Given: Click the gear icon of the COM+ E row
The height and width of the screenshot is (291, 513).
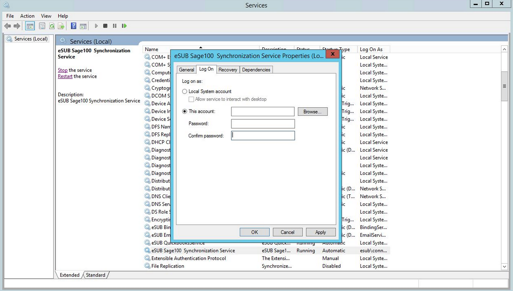Looking at the screenshot, I should click(147, 57).
